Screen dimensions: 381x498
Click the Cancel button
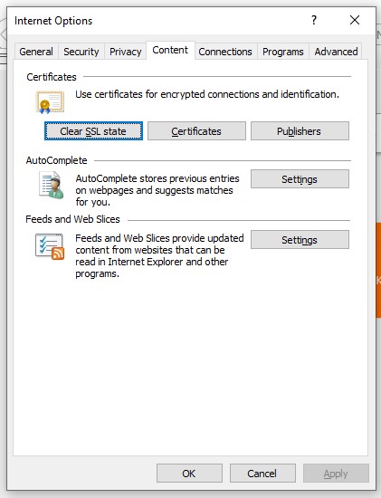coord(262,474)
